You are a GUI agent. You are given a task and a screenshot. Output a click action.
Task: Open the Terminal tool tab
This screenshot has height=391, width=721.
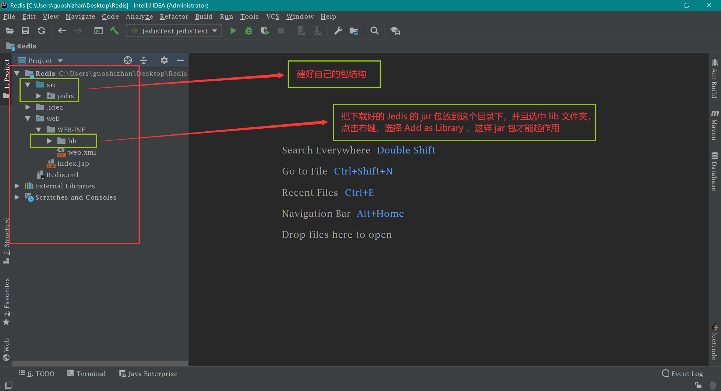86,373
